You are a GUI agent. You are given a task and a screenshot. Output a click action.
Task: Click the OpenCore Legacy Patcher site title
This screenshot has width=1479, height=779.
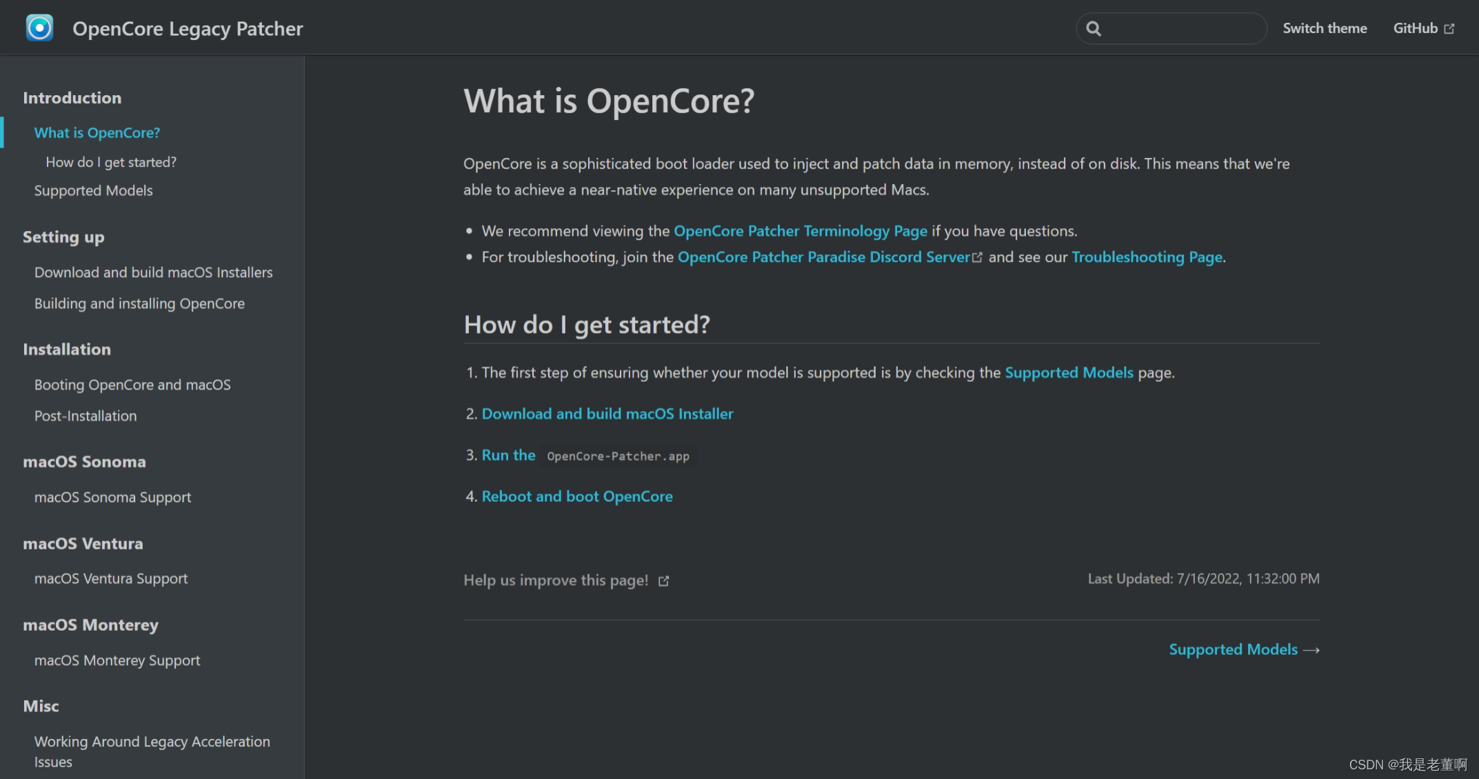click(188, 28)
